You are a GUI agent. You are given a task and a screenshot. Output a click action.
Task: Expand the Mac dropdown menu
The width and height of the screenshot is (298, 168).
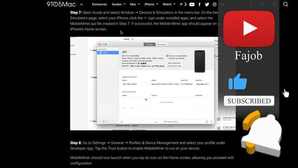[135, 4]
